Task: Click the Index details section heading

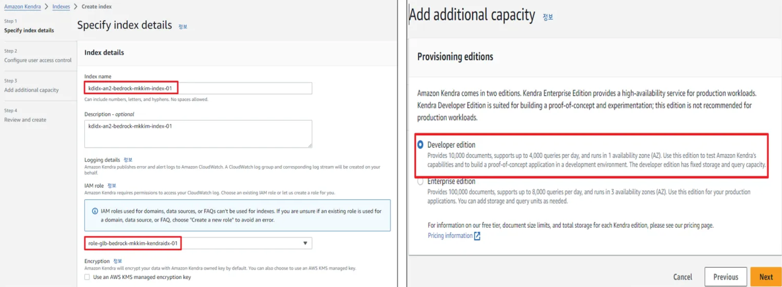Action: pyautogui.click(x=104, y=52)
